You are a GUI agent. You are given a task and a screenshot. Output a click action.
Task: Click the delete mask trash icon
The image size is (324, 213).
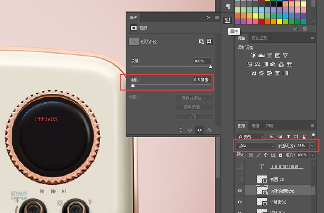[x=209, y=130]
